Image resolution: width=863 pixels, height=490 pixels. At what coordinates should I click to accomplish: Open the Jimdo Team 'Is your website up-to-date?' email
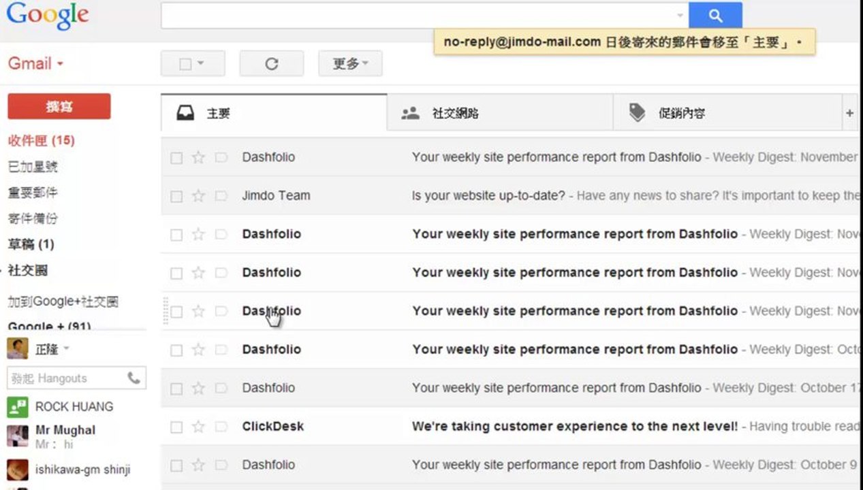510,196
